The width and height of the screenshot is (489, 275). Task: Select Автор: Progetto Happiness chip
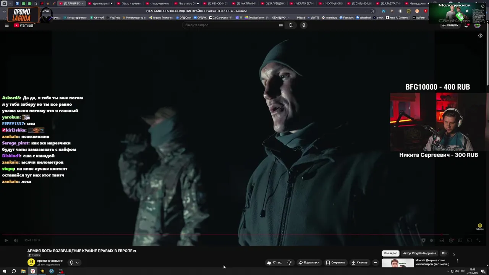[419, 253]
